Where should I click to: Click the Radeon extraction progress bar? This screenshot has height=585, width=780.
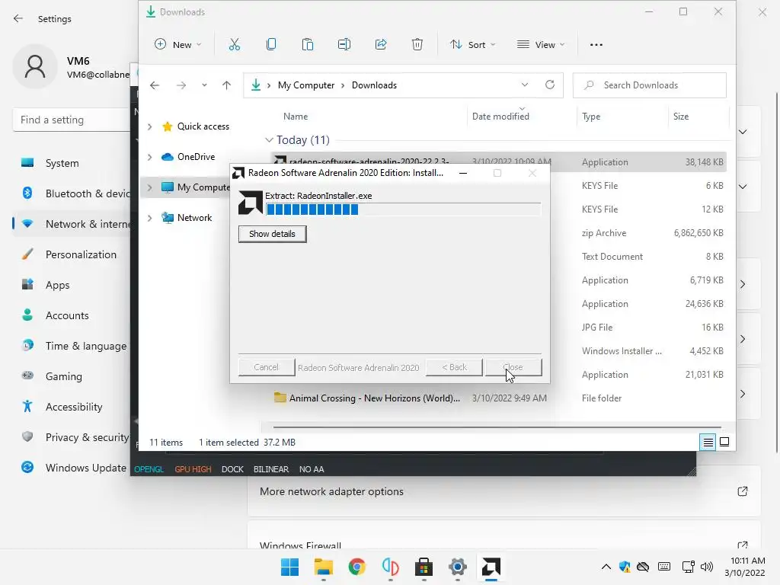pyautogui.click(x=403, y=209)
